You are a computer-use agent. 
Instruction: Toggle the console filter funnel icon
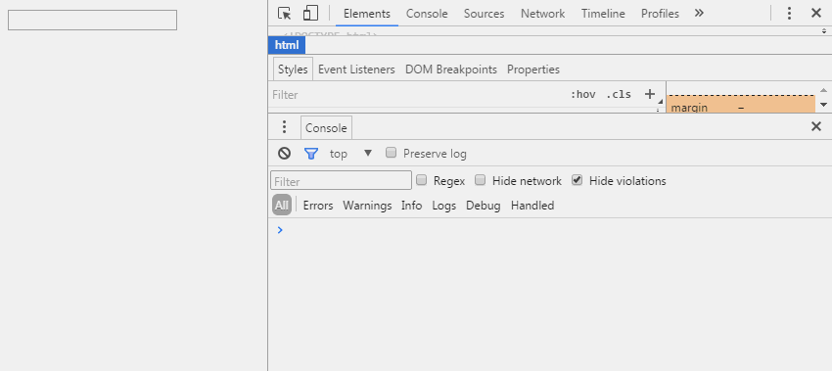[x=311, y=154]
